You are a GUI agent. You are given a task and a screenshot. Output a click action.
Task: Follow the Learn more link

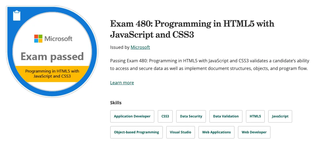point(122,83)
